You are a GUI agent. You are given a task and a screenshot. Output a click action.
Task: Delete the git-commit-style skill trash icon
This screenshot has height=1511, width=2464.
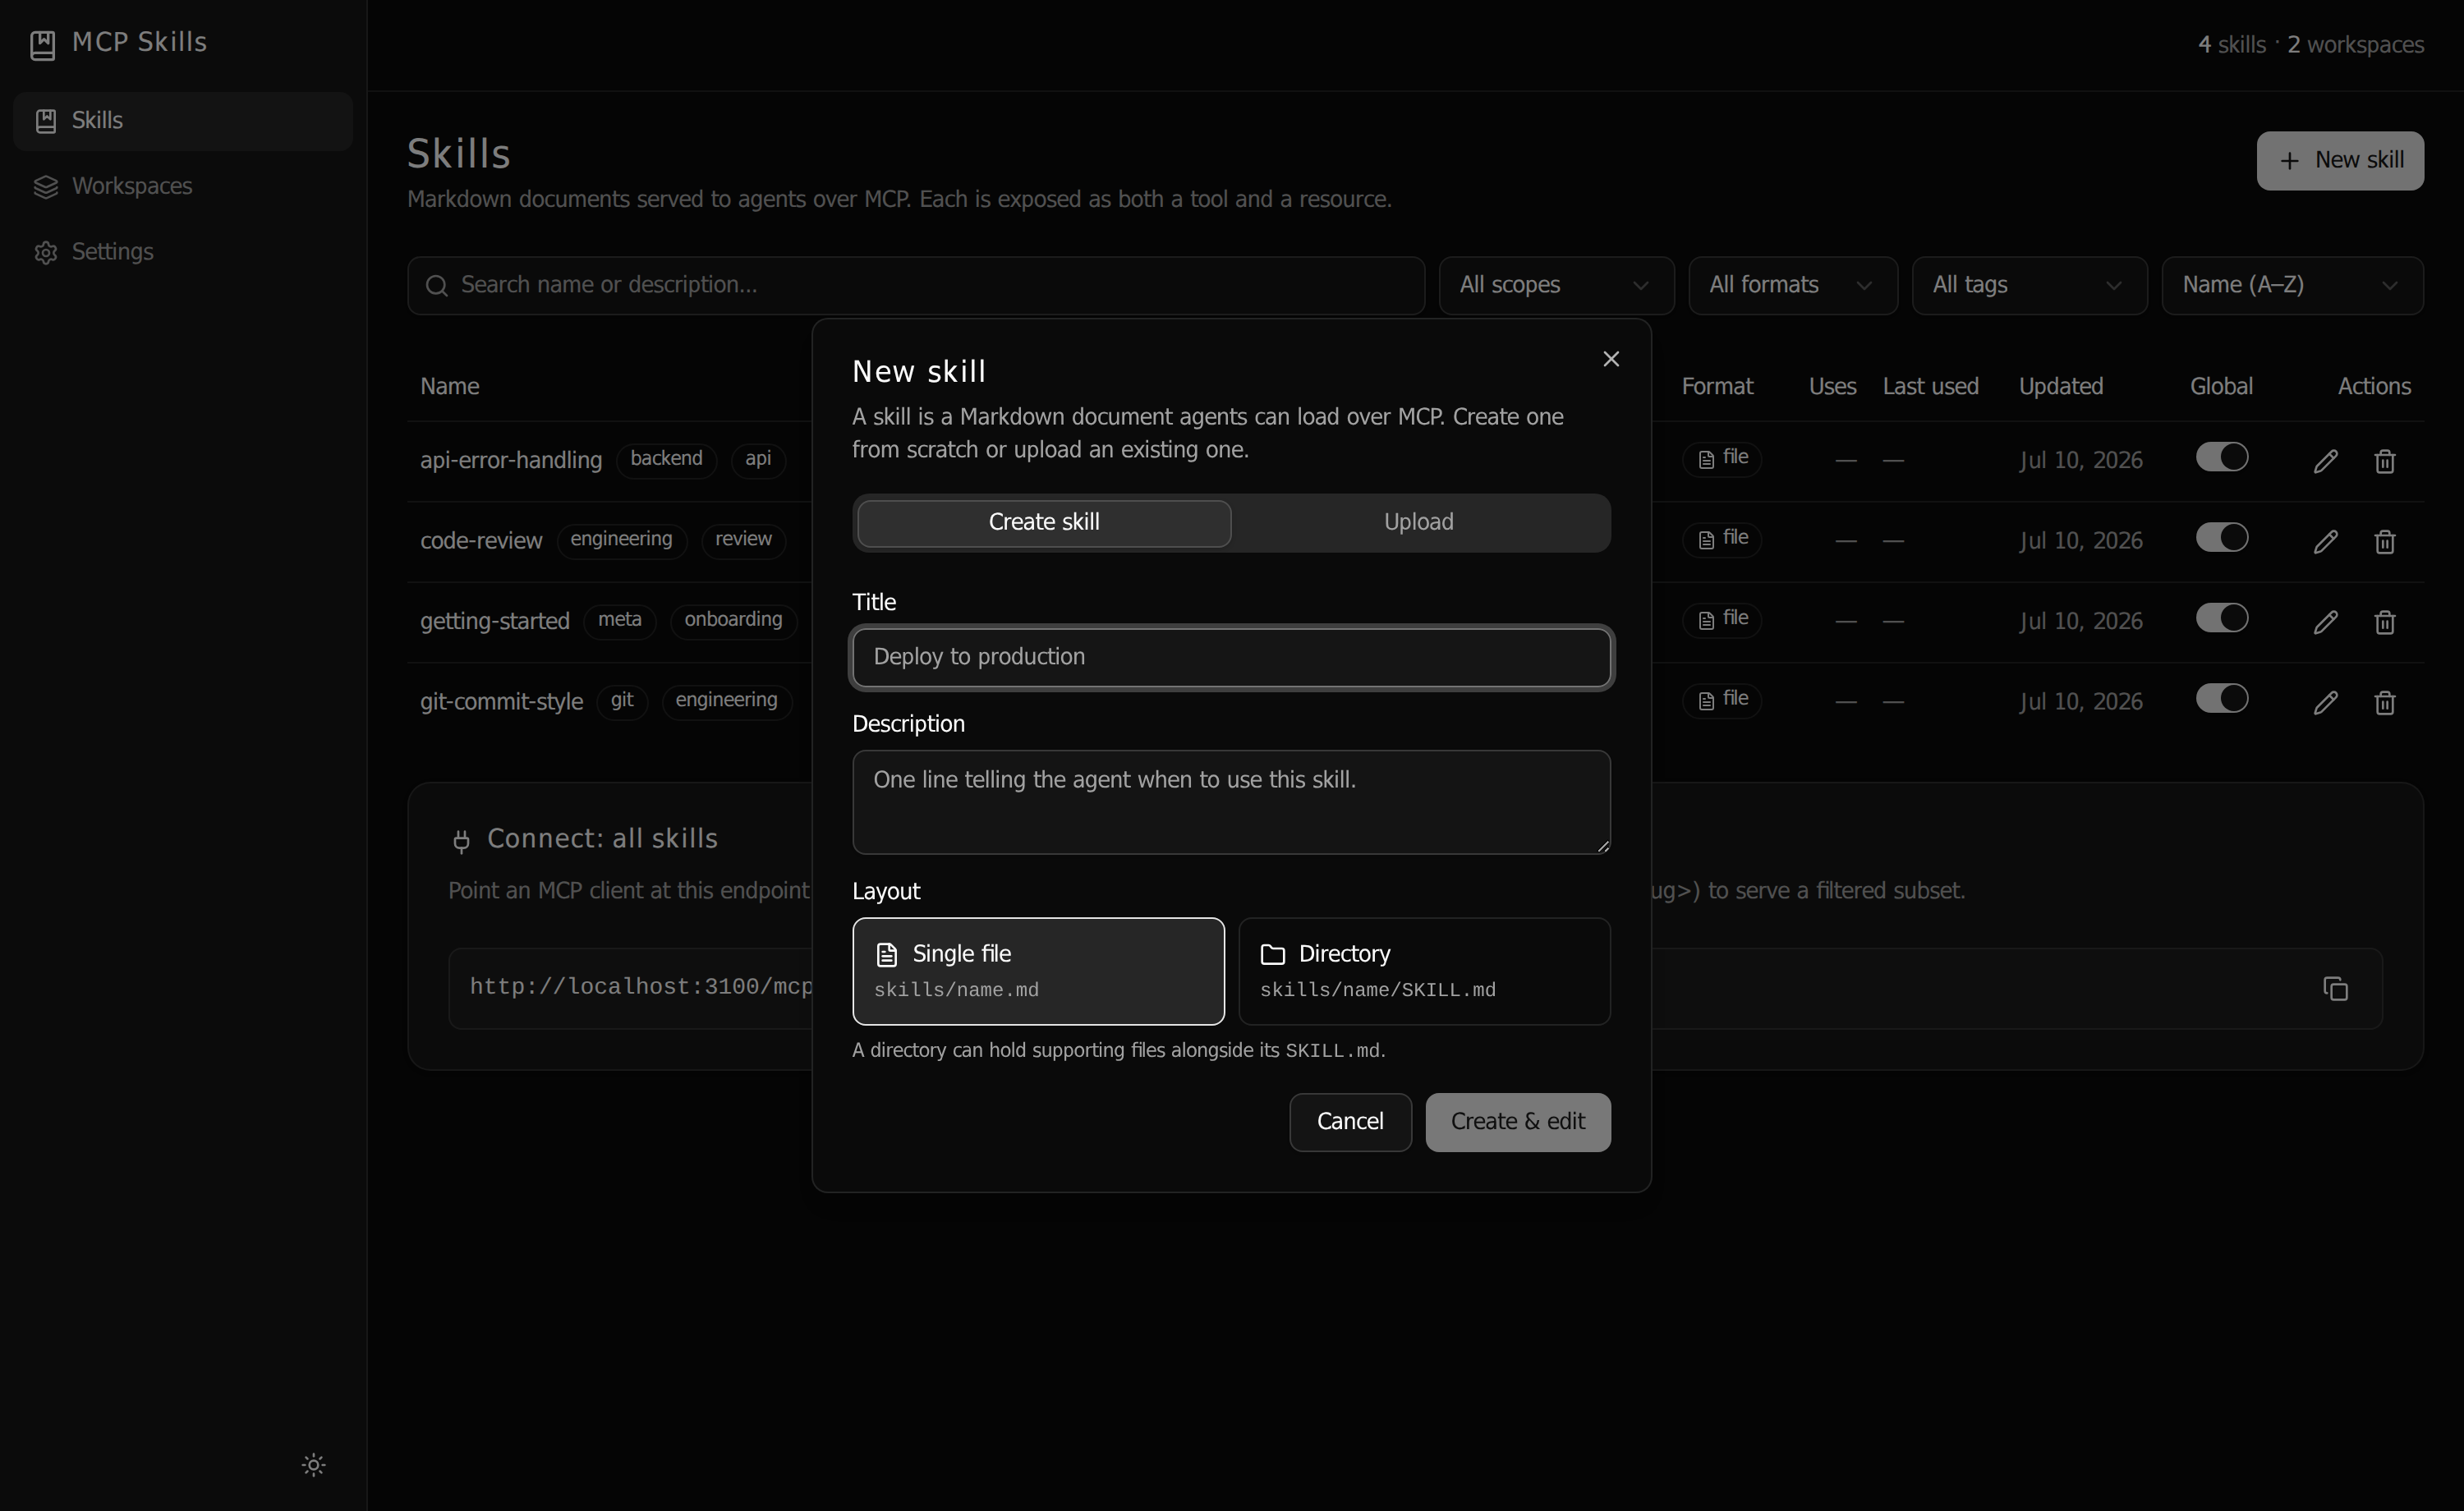(2384, 703)
